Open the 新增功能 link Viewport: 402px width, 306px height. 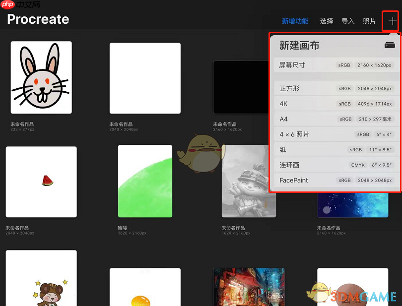(295, 21)
